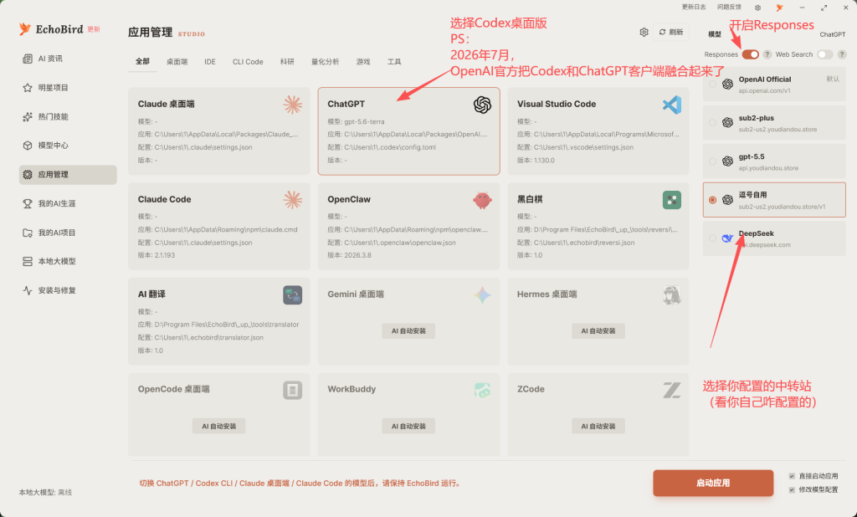Switch to the 全部 tab
This screenshot has height=517, width=857.
[142, 61]
